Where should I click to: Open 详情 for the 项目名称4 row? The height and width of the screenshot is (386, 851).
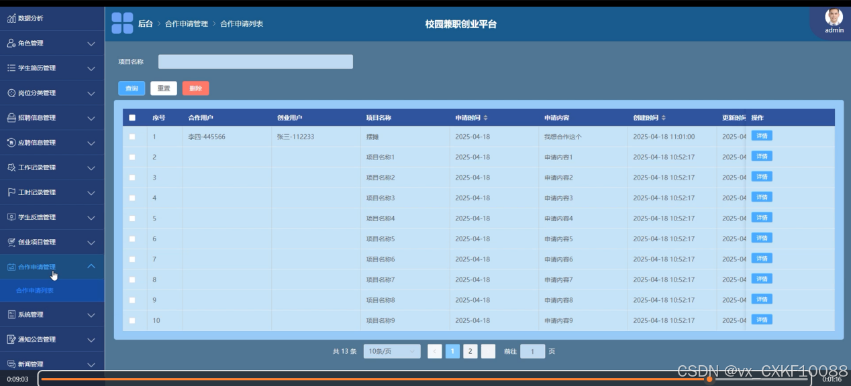tap(762, 218)
